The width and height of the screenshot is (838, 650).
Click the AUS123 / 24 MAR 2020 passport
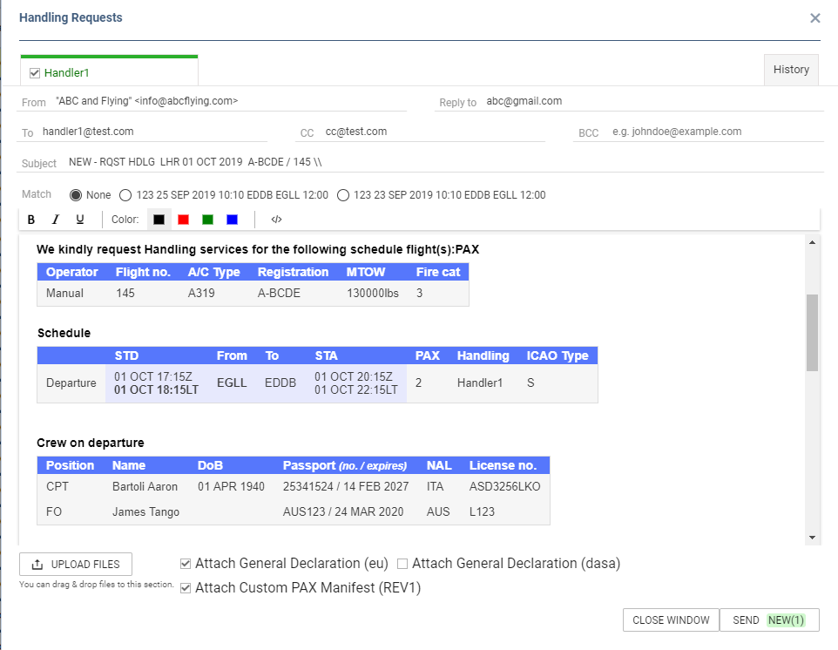pos(343,511)
